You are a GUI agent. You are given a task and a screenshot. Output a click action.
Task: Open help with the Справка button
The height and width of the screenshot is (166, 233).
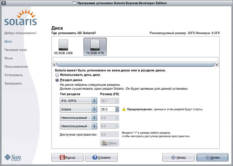click(102, 157)
